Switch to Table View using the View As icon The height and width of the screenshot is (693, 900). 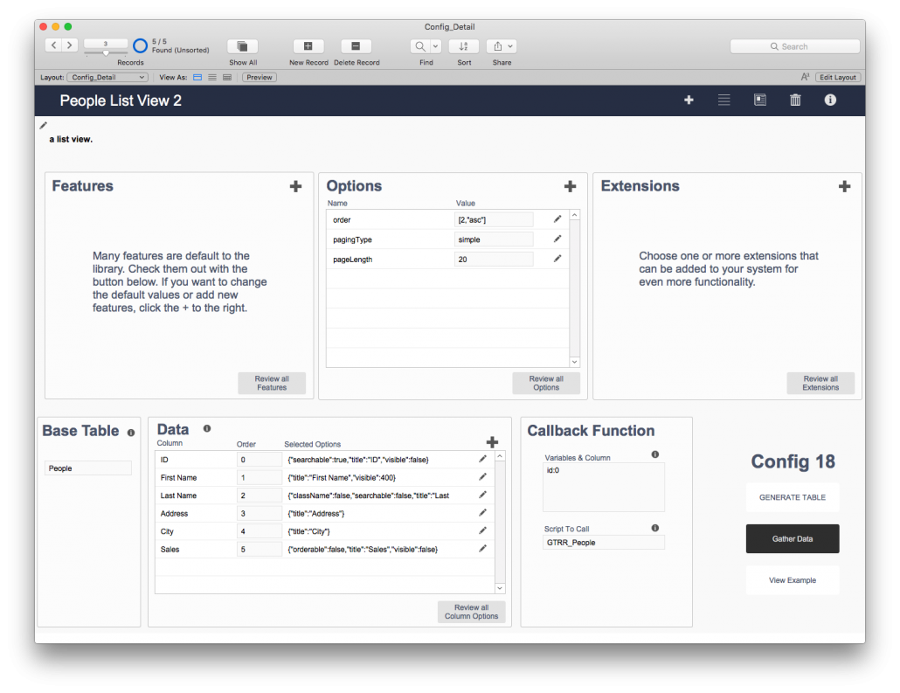point(225,77)
